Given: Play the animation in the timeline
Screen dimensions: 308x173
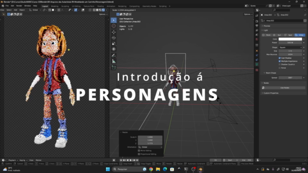Looking at the screenshot, I should 130,160.
